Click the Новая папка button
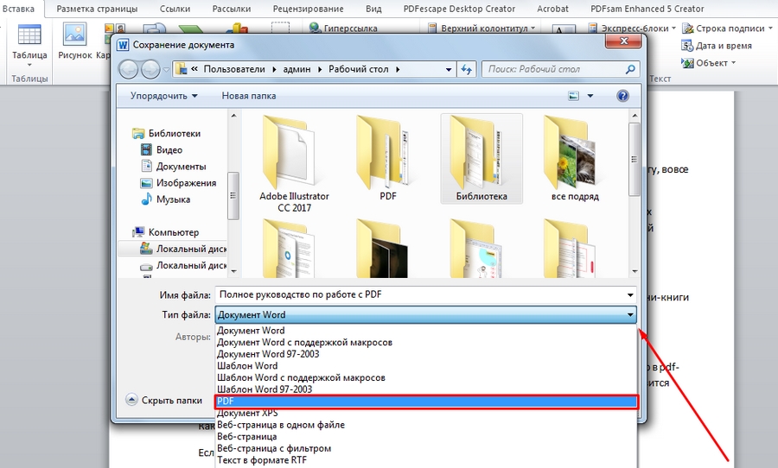 [x=249, y=96]
